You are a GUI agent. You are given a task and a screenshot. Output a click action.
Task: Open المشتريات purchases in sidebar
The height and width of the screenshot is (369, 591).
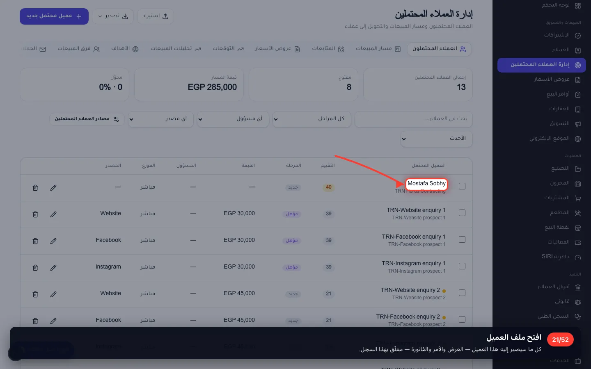click(542, 198)
